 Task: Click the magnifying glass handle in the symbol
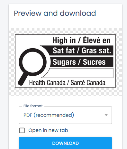[x=23, y=80]
